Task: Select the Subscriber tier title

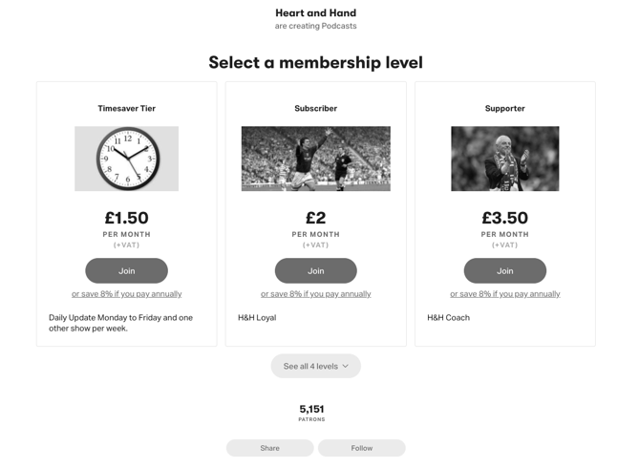Action: click(315, 109)
